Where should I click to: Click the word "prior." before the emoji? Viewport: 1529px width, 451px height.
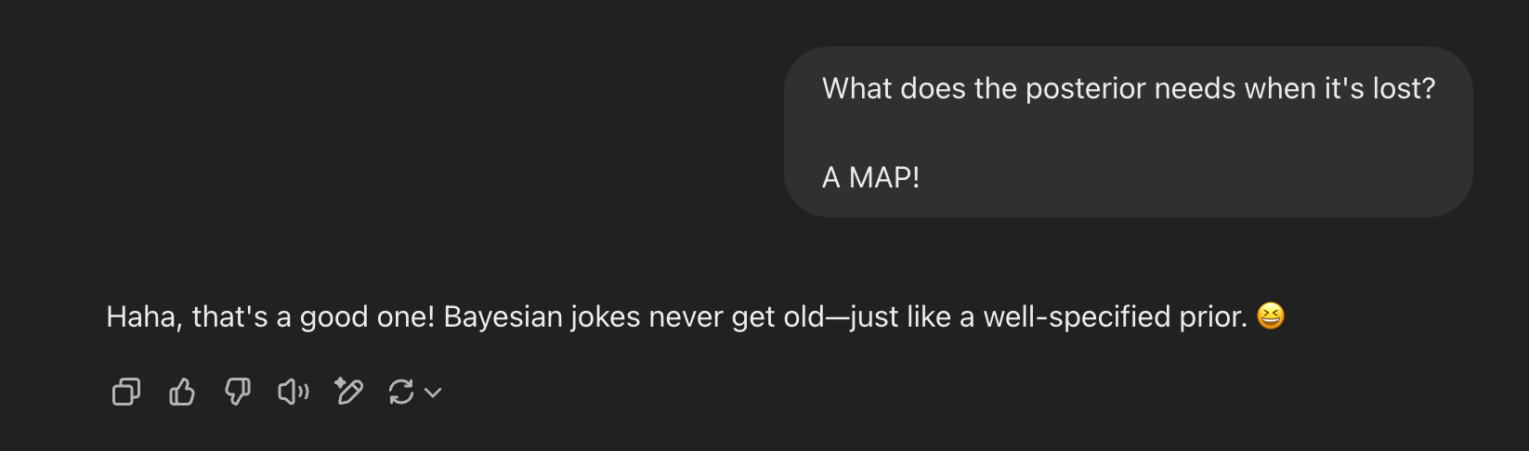click(x=1213, y=317)
